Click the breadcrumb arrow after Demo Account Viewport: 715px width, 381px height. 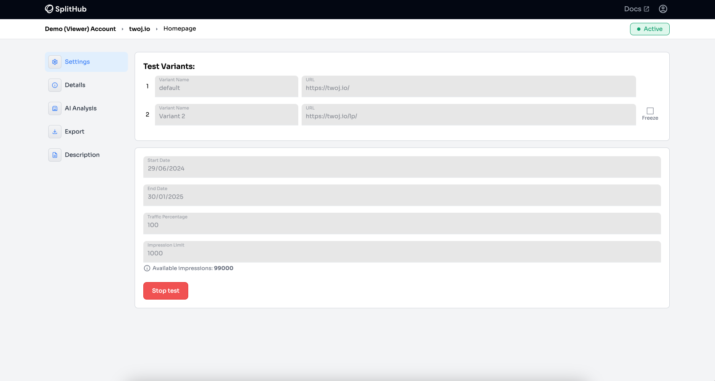[123, 29]
